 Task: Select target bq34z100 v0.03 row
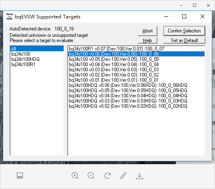point(136,70)
